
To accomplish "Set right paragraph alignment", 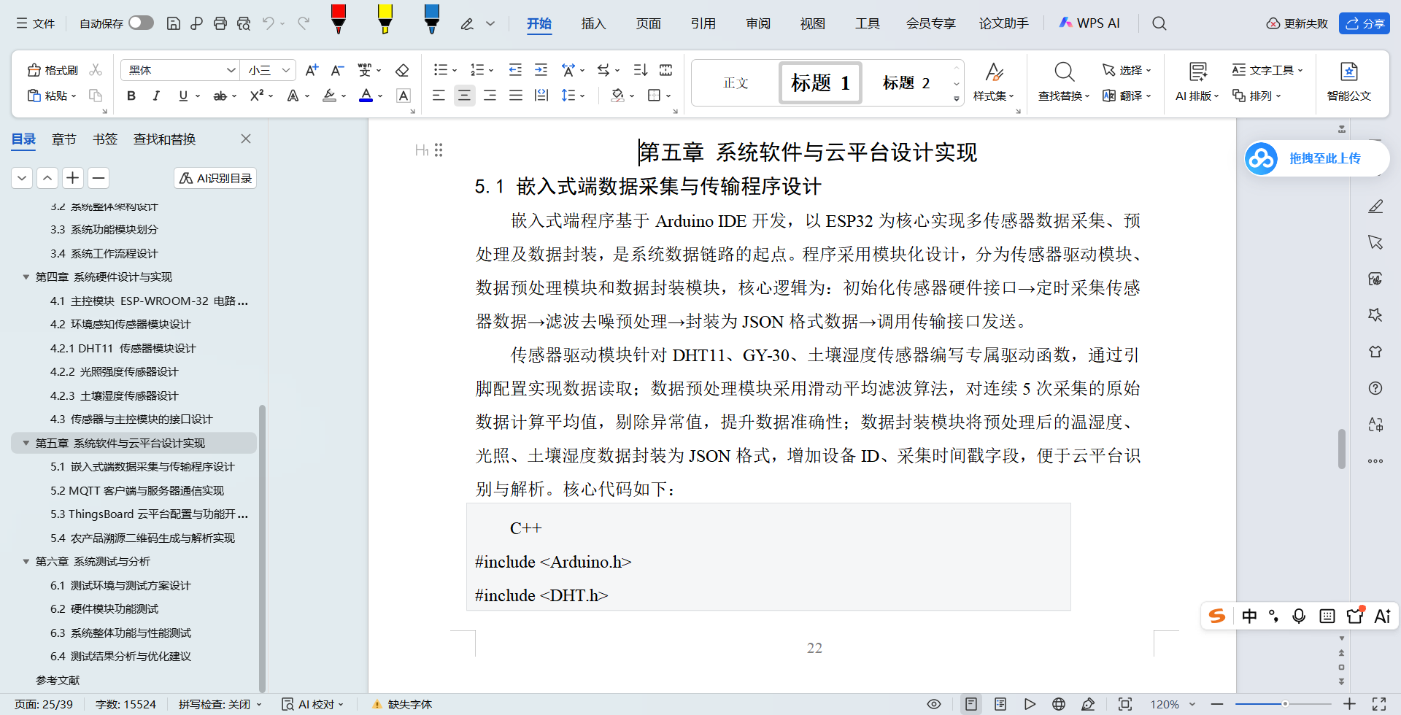I will 490,95.
